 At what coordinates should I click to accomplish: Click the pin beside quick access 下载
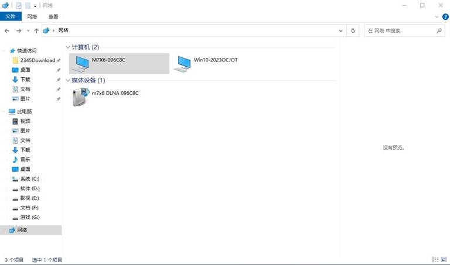[59, 80]
